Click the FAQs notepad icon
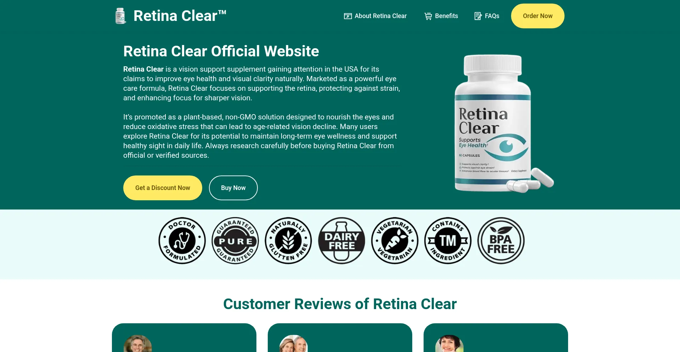Image resolution: width=680 pixels, height=352 pixels. click(478, 16)
